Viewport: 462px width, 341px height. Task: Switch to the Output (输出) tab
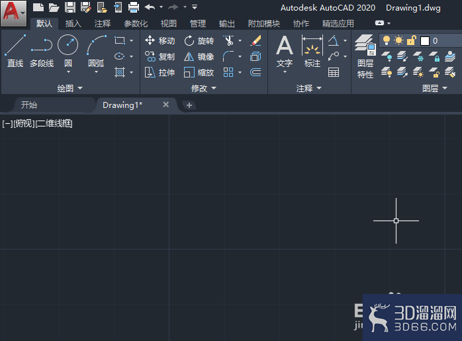click(227, 24)
